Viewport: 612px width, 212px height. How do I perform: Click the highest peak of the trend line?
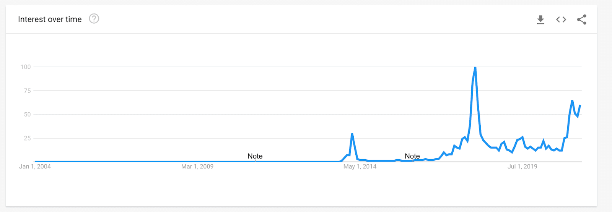475,68
